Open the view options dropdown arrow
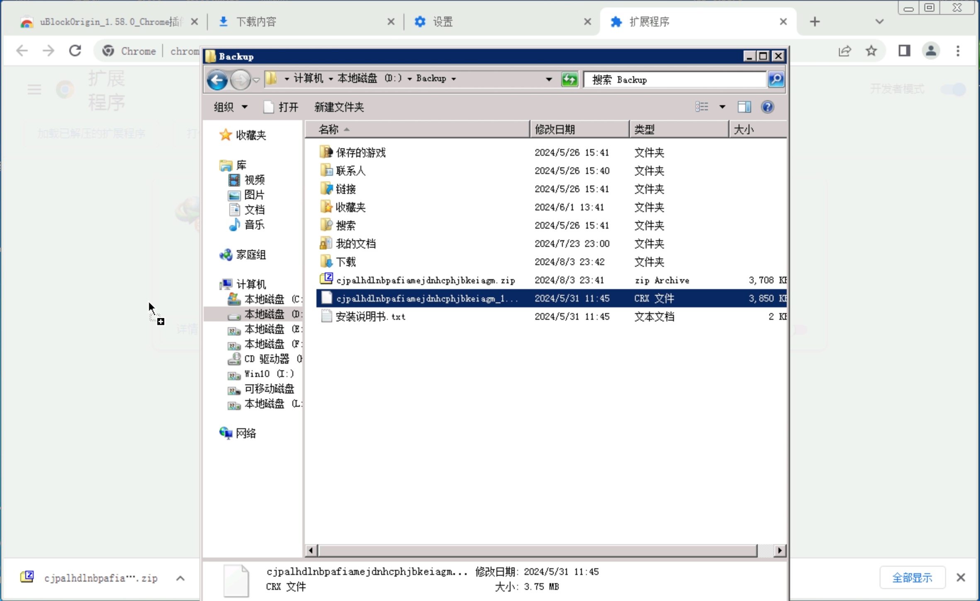The image size is (980, 601). pos(722,107)
